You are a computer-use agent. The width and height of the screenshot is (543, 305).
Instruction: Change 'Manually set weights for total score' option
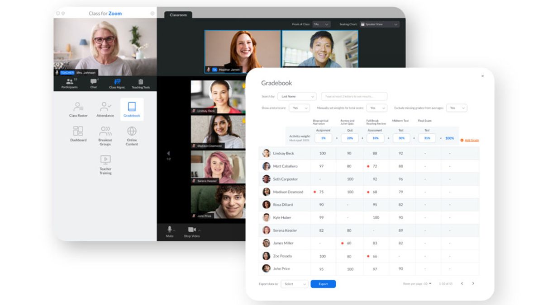[377, 108]
